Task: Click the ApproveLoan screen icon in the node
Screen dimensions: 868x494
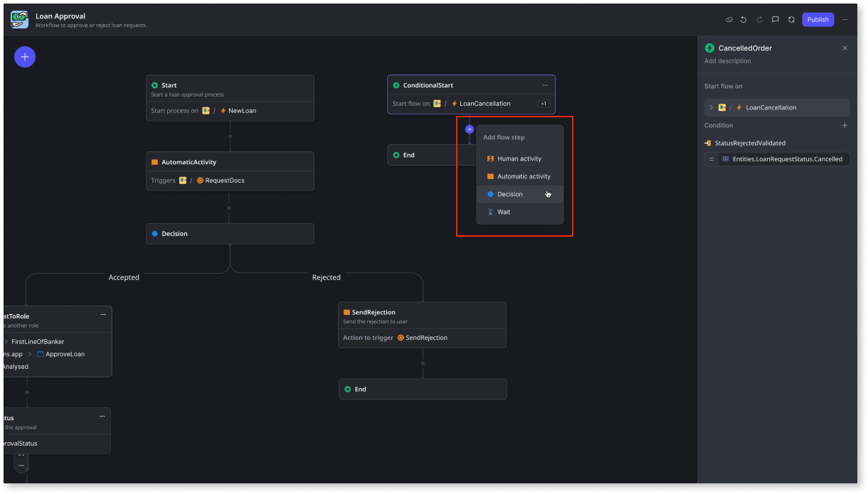Action: pos(40,354)
